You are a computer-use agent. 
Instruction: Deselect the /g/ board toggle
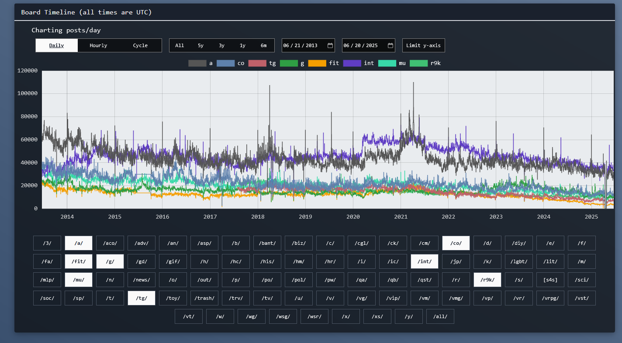(110, 261)
